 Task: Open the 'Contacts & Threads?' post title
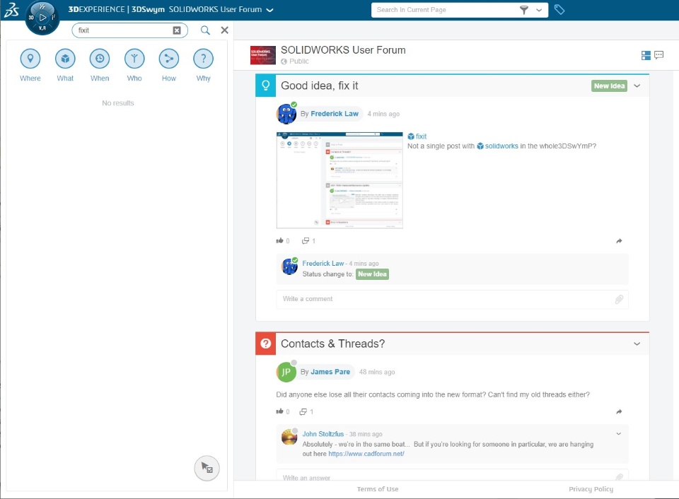332,344
